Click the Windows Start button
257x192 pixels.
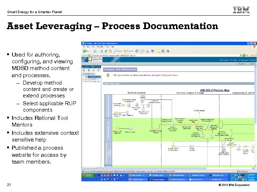[88, 175]
